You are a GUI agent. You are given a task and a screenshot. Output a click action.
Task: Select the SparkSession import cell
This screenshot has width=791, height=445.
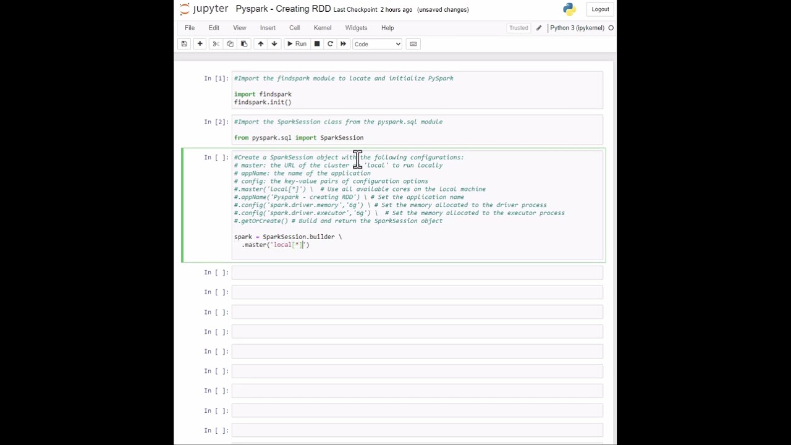tap(417, 130)
